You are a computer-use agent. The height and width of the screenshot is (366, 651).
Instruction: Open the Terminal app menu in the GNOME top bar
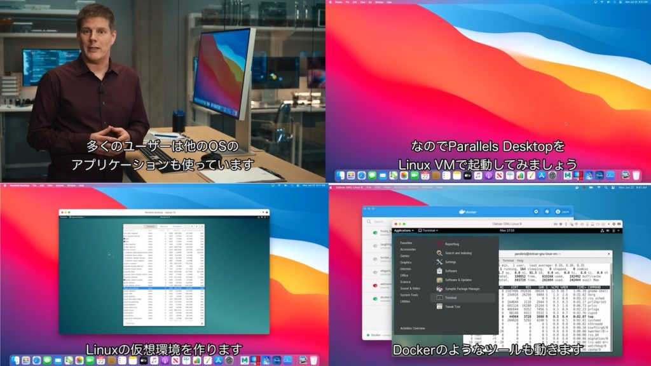click(x=428, y=231)
